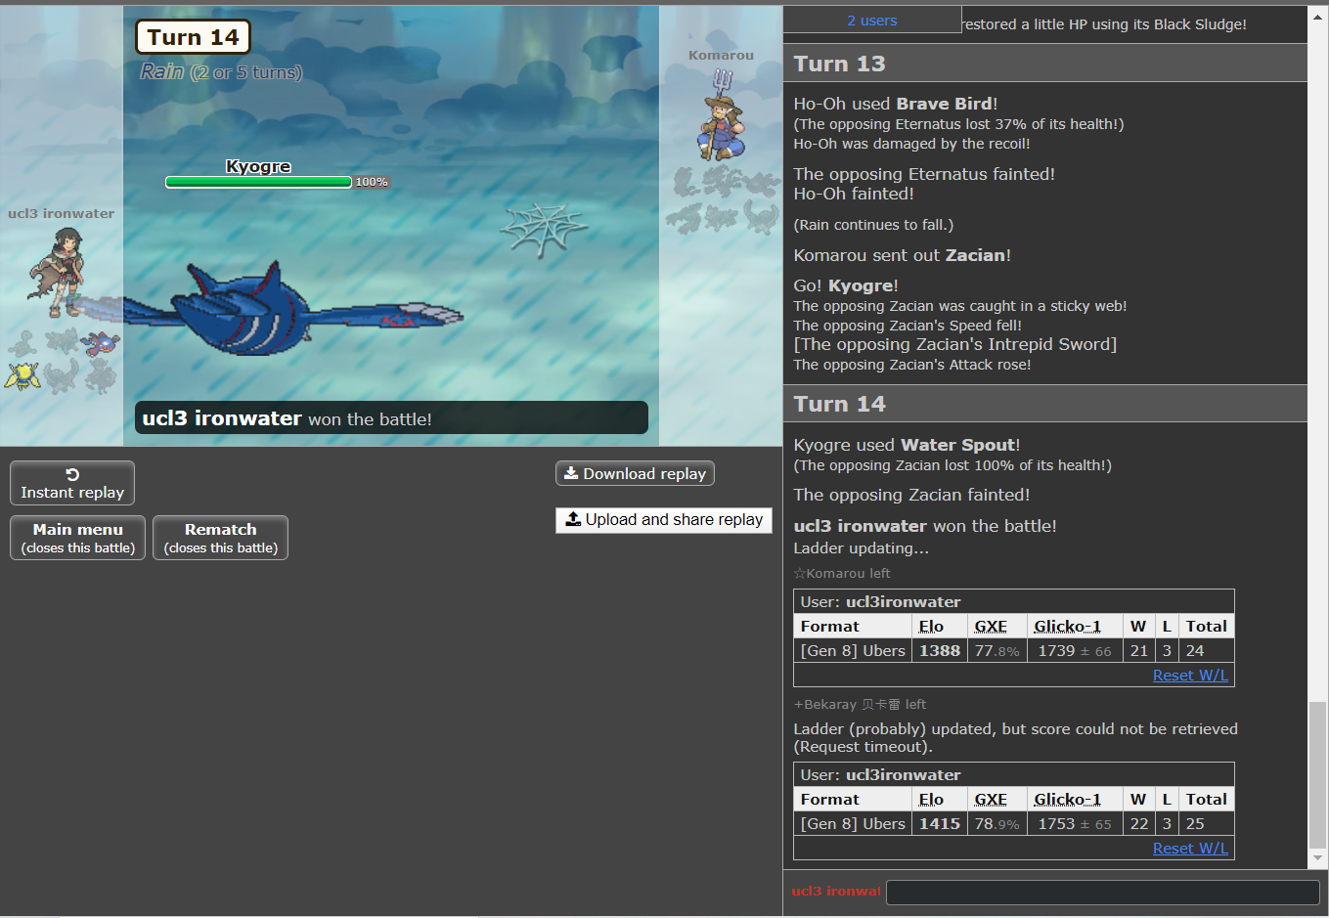This screenshot has height=918, width=1329.
Task: Click the upload icon in Upload and share replay
Action: [573, 519]
